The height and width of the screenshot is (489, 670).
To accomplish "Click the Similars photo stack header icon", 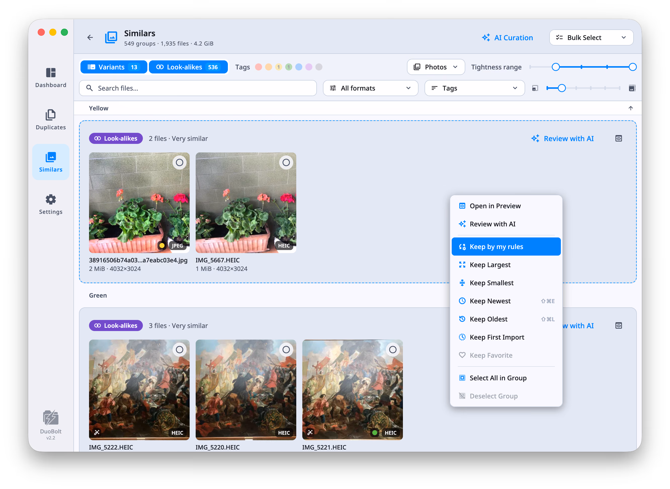I will coord(111,37).
